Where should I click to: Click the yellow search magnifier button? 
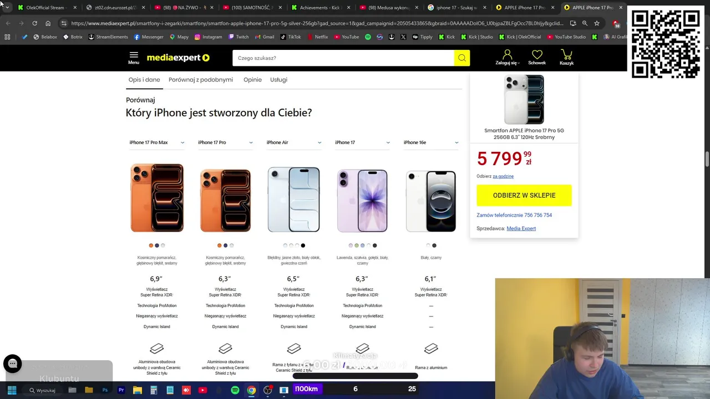tap(461, 58)
